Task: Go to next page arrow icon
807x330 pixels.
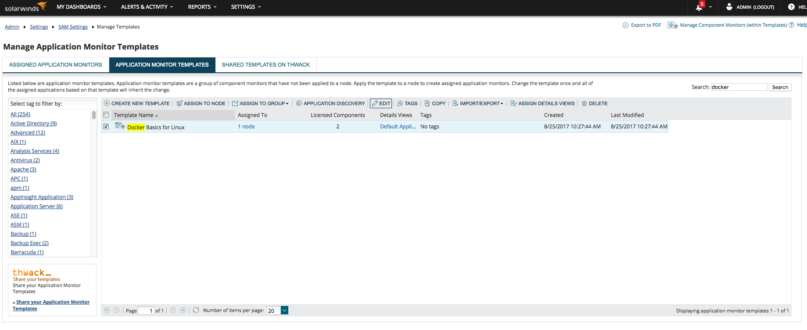Action: 173,310
